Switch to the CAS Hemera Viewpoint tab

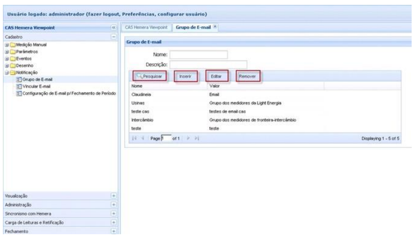(x=143, y=28)
